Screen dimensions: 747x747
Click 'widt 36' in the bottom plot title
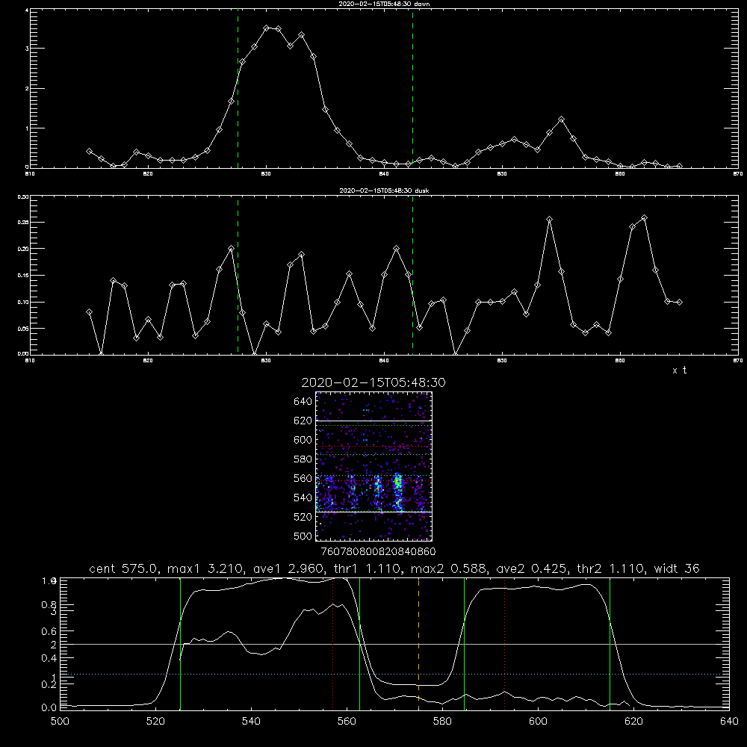coord(677,568)
